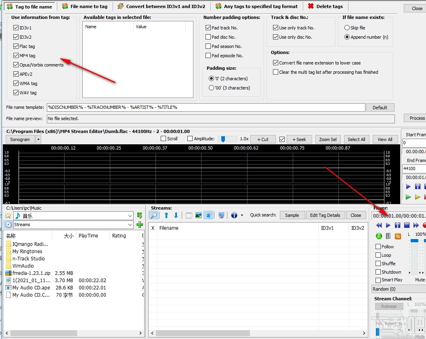The width and height of the screenshot is (426, 339).
Task: Open the picture/album art view icon
Action: pos(198,215)
